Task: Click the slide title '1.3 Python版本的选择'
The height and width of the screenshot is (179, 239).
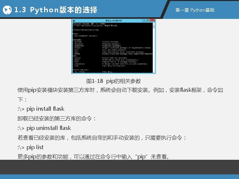Action: coord(56,10)
